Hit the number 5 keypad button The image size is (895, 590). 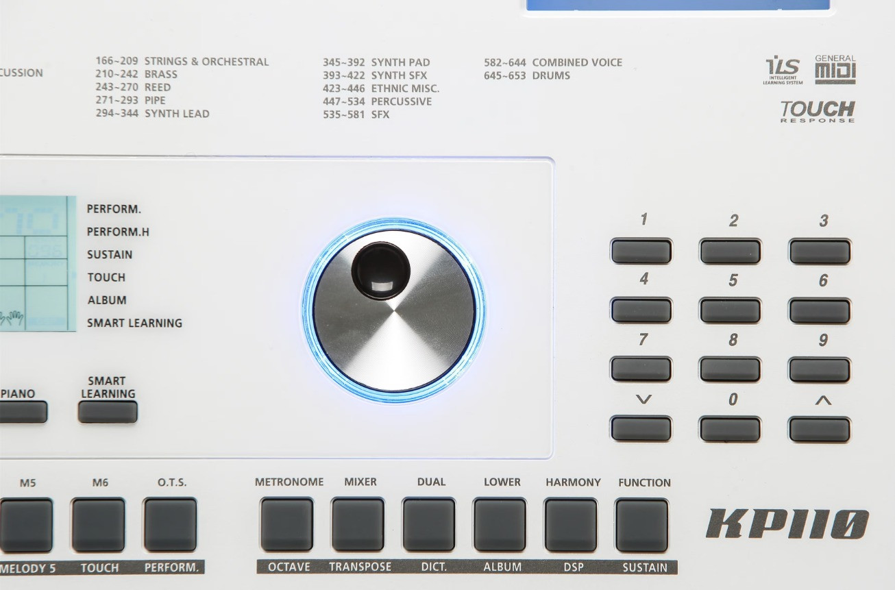point(731,310)
